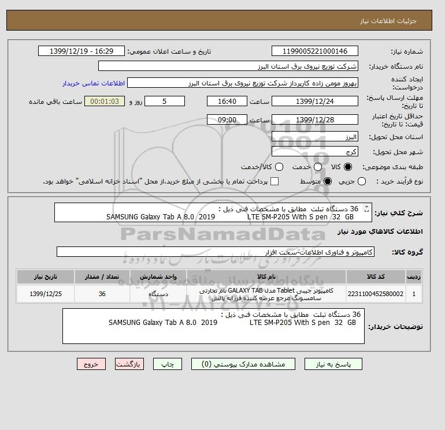Select the خدمت radio button
This screenshot has width=445, height=430.
[x=318, y=167]
